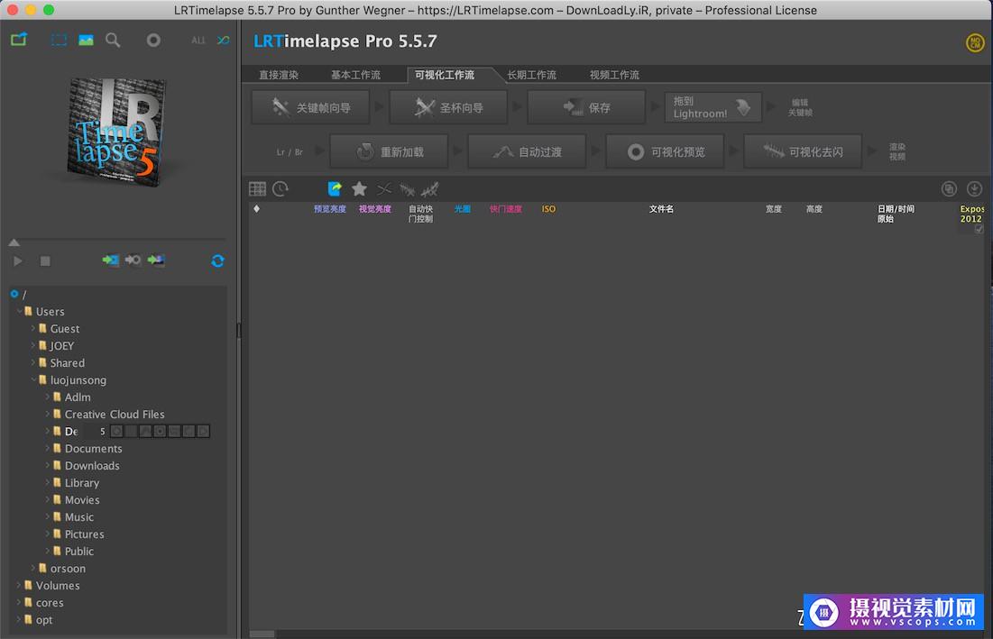Click the table grid view icon
This screenshot has width=993, height=639.
coord(257,188)
